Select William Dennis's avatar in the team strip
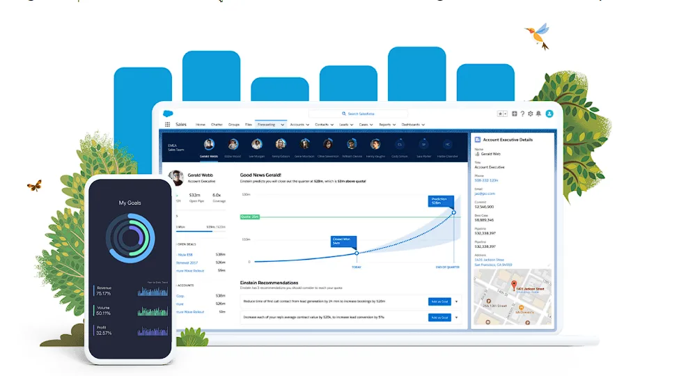 click(x=352, y=144)
